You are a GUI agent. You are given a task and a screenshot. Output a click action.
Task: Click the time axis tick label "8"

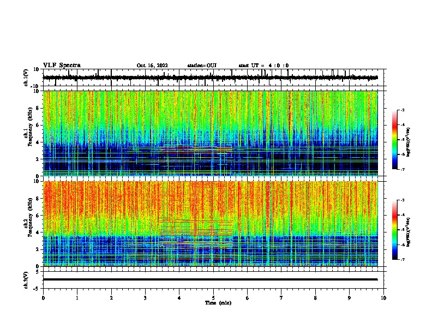(315, 298)
